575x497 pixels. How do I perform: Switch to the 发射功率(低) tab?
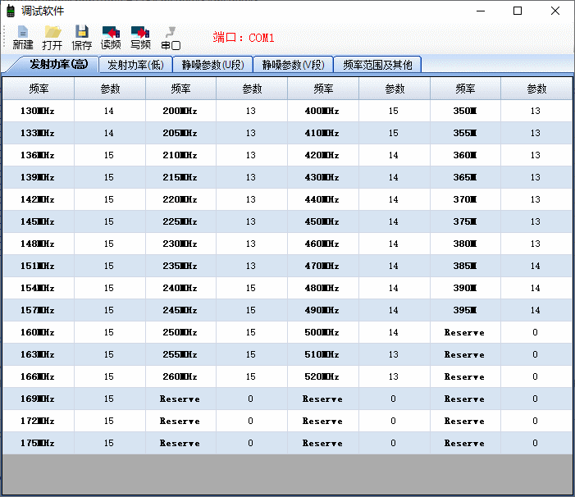(135, 65)
